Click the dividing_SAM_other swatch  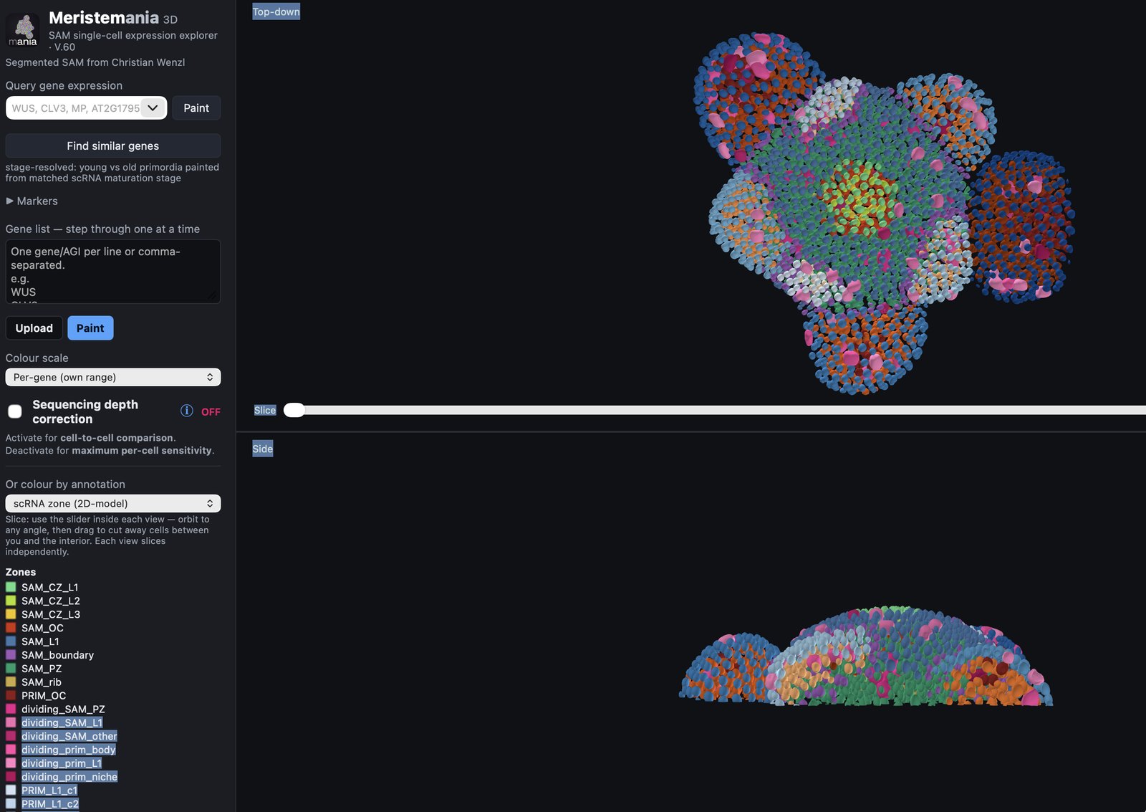11,736
